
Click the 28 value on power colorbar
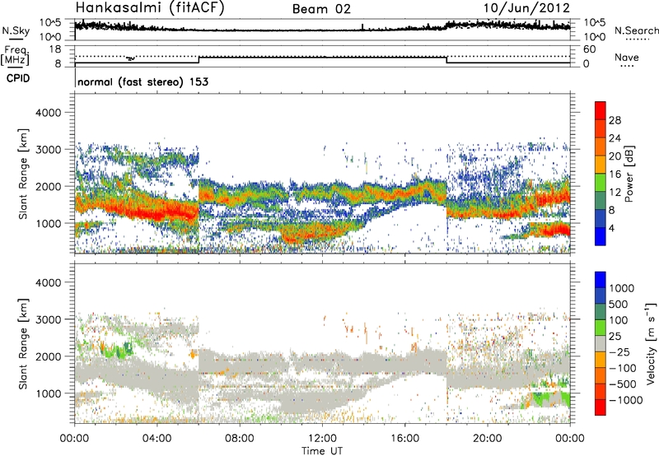(x=615, y=120)
